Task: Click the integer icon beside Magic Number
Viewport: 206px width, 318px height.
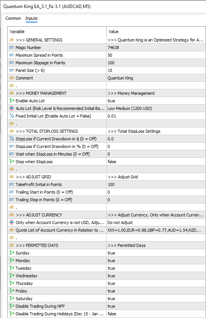Action: 11,48
